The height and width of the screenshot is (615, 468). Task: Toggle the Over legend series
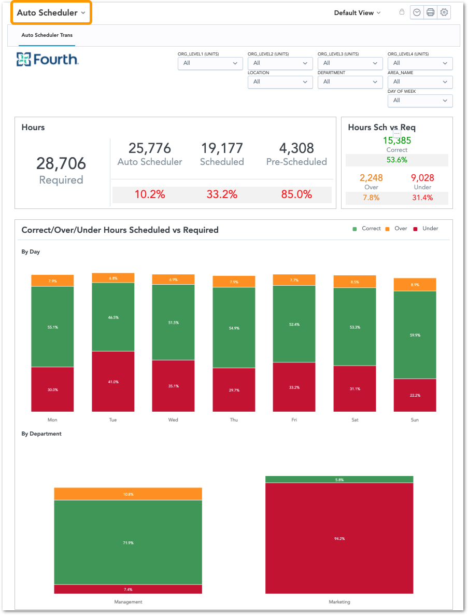pos(396,229)
